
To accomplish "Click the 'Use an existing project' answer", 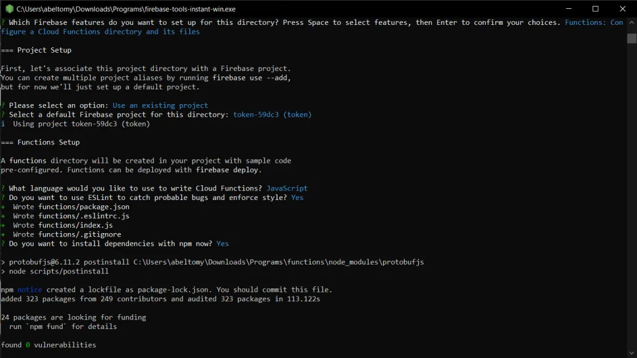I will 160,105.
